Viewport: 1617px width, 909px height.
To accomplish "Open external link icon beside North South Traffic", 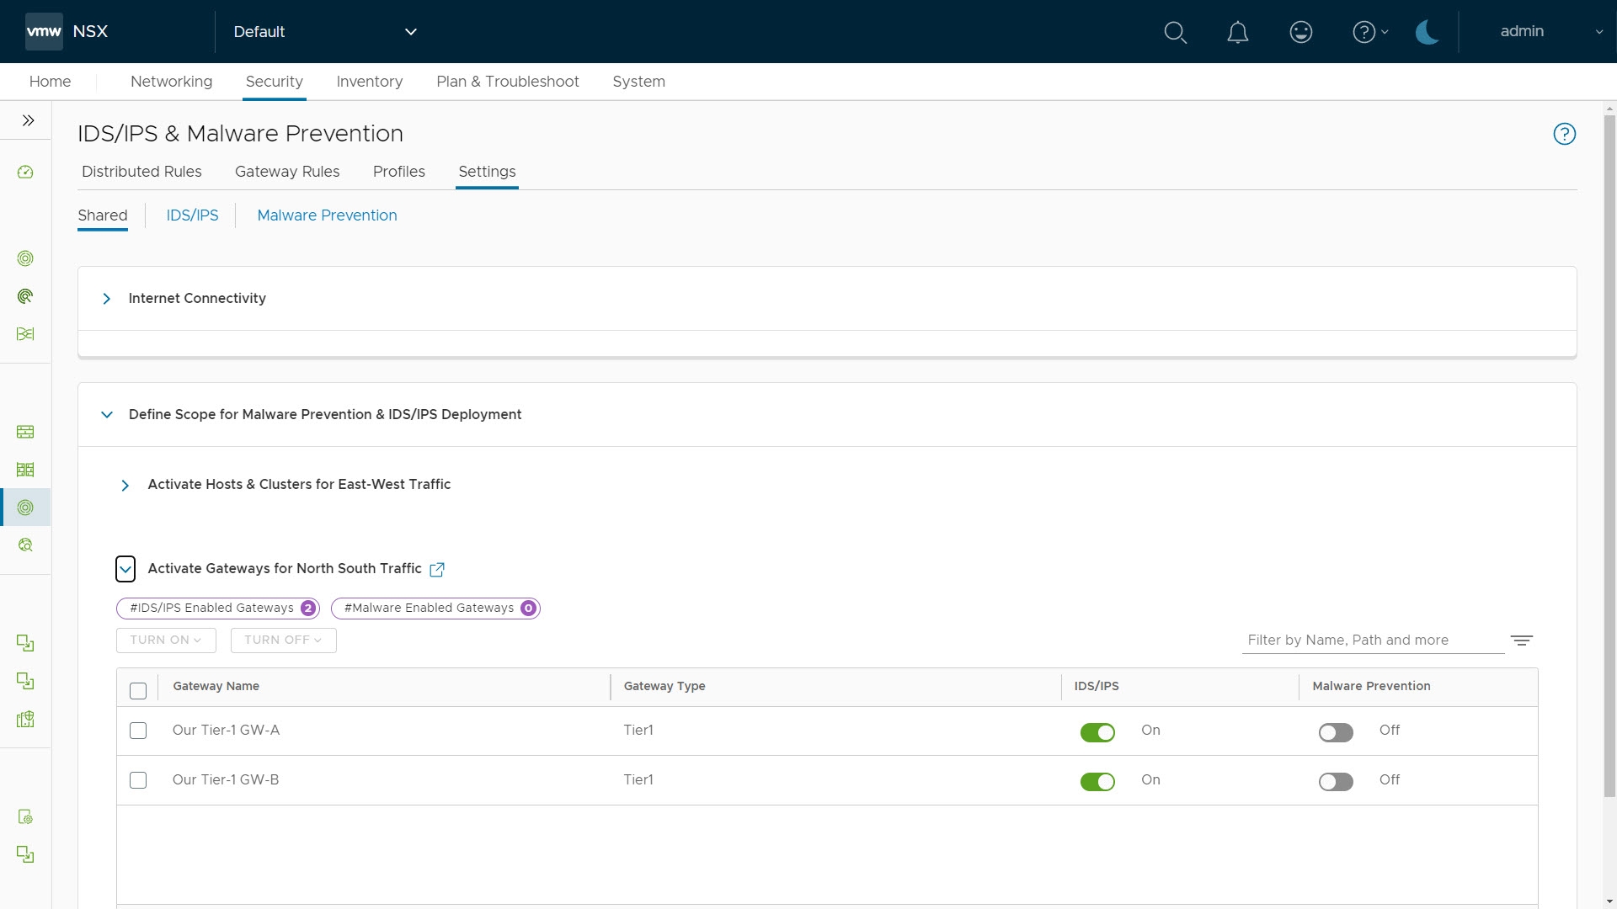I will point(437,570).
